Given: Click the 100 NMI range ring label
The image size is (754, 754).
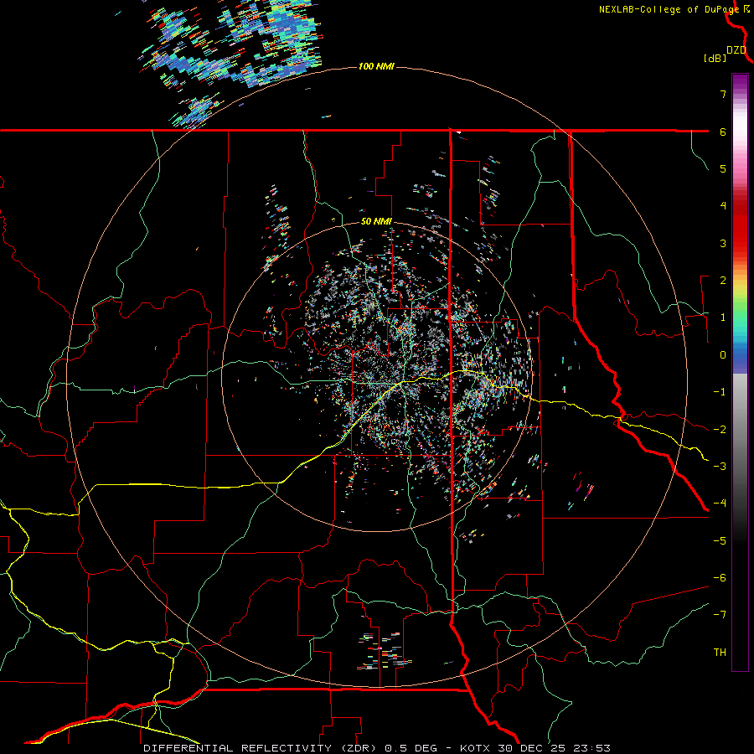Looking at the screenshot, I should 376,66.
